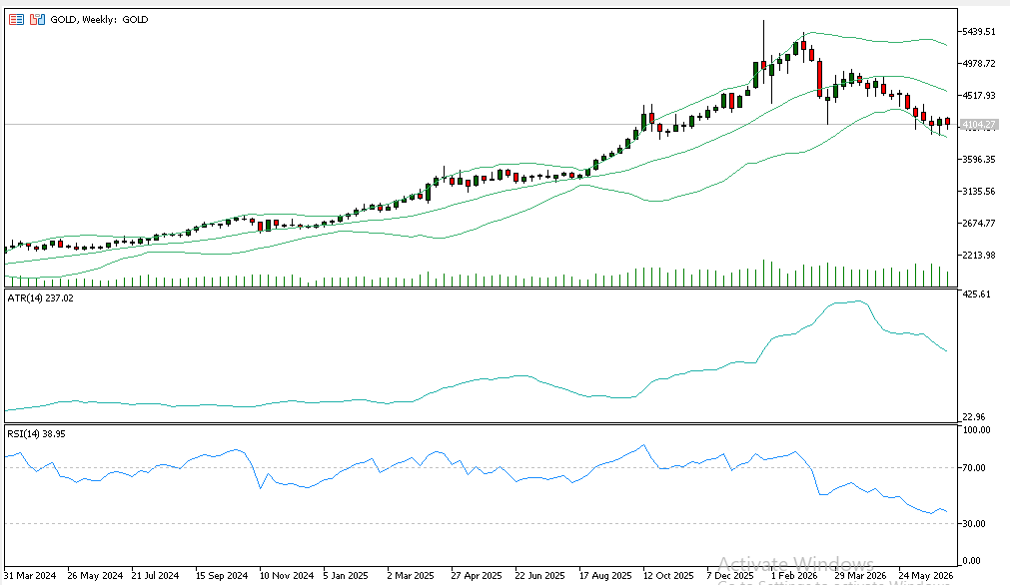1010x585 pixels.
Task: Click the 1 Feb 2026 date label
Action: [794, 575]
